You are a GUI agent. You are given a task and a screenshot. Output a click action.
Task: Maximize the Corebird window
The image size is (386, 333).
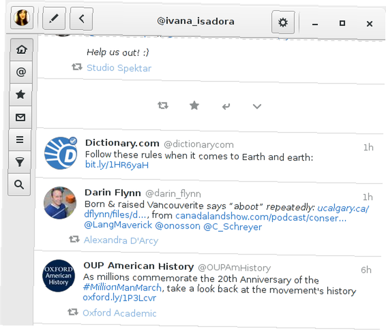[342, 24]
